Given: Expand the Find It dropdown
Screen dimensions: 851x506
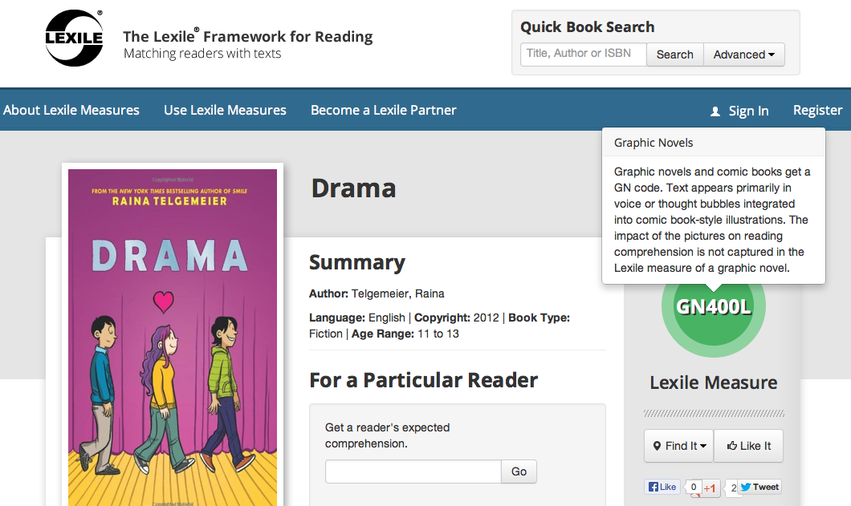Looking at the screenshot, I should pyautogui.click(x=679, y=446).
